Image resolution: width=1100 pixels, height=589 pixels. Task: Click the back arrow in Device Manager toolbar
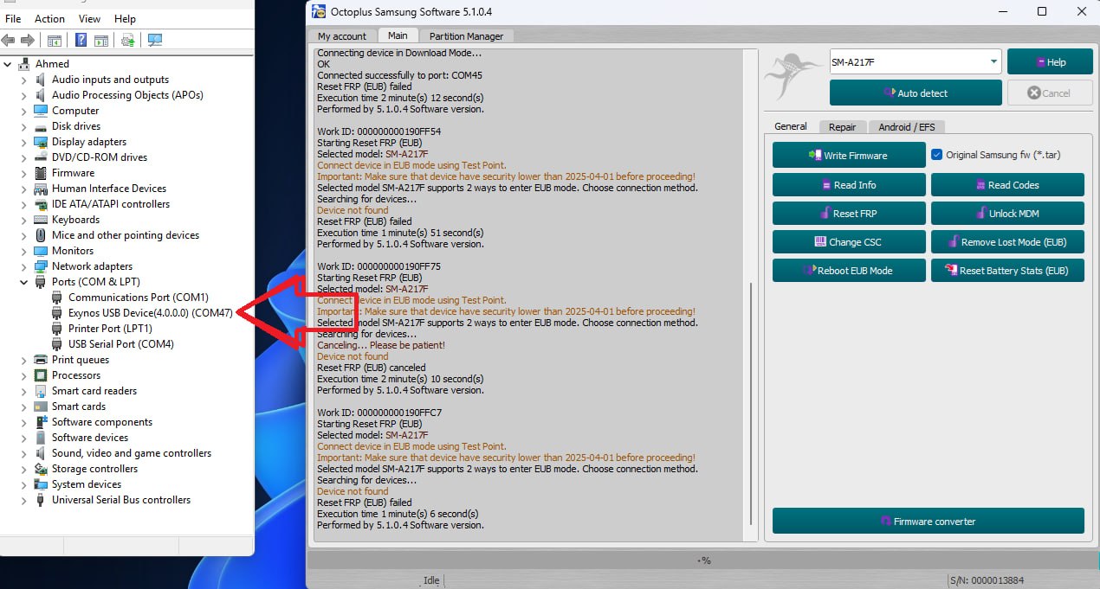pyautogui.click(x=9, y=40)
